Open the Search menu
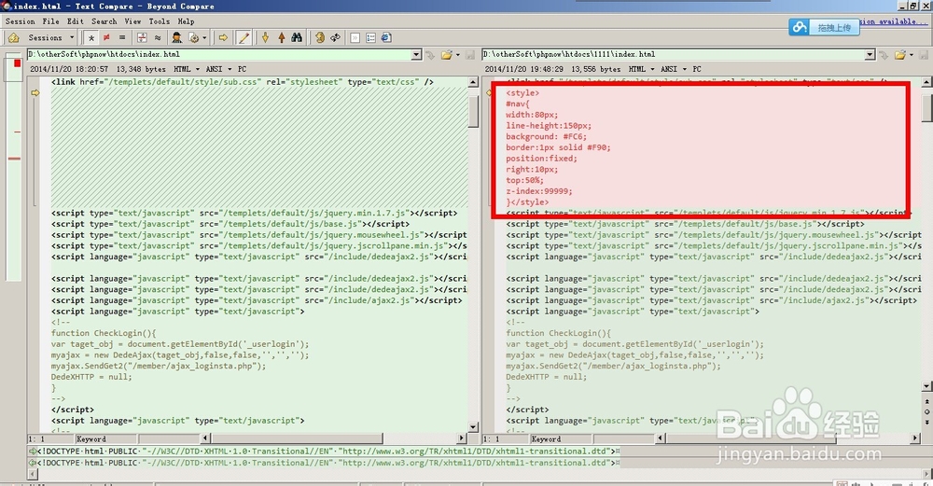 coord(104,21)
